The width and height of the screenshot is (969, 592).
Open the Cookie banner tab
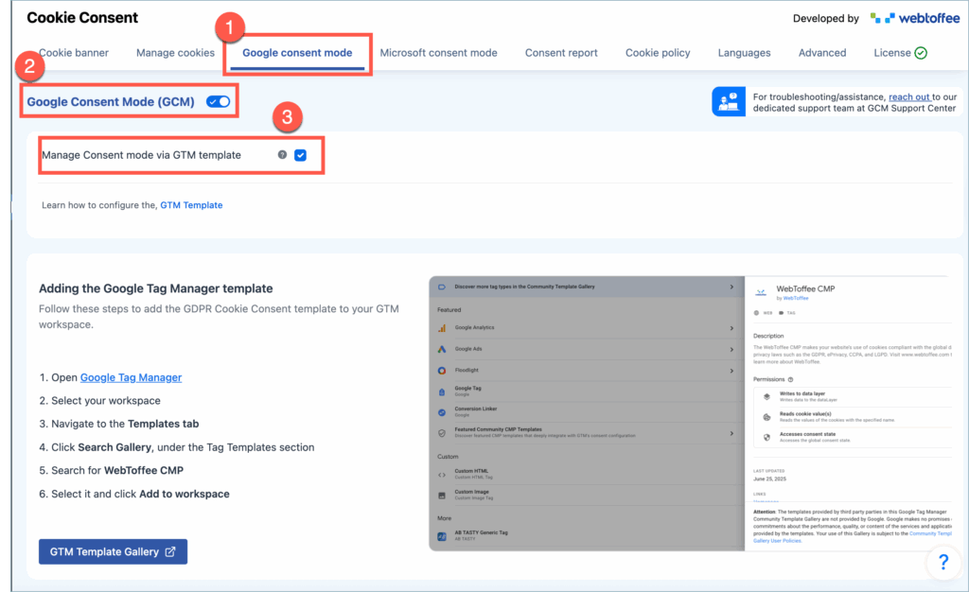(74, 53)
